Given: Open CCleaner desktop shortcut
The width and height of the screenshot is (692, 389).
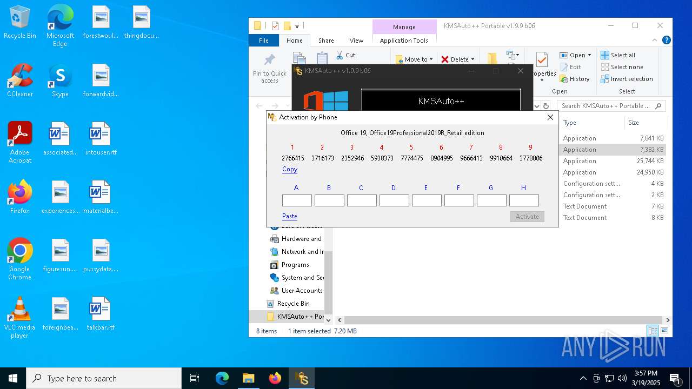Looking at the screenshot, I should tap(20, 81).
